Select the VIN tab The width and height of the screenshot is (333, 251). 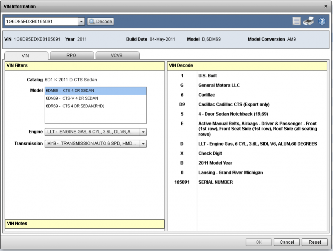[x=27, y=56]
